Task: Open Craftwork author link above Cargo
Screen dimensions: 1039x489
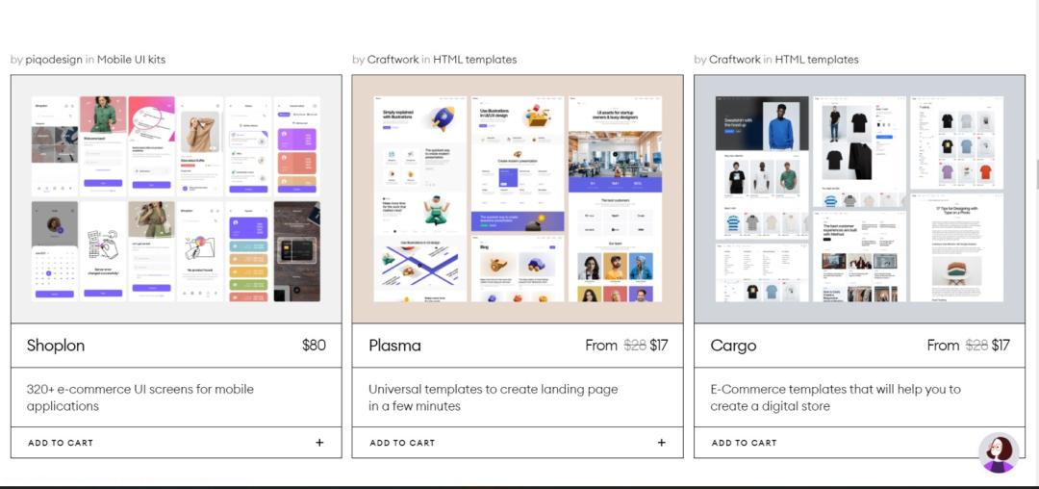Action: point(735,60)
